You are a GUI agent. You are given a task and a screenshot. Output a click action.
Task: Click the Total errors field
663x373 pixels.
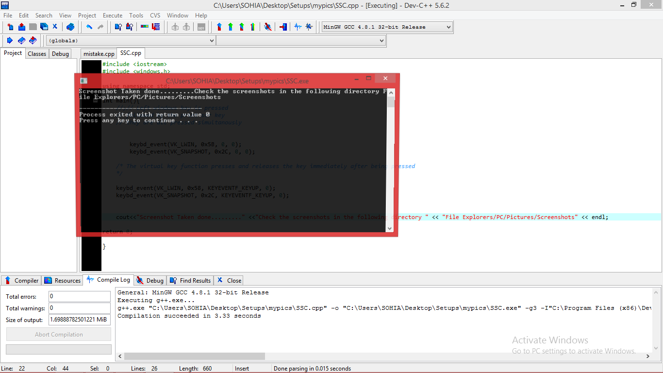click(80, 296)
